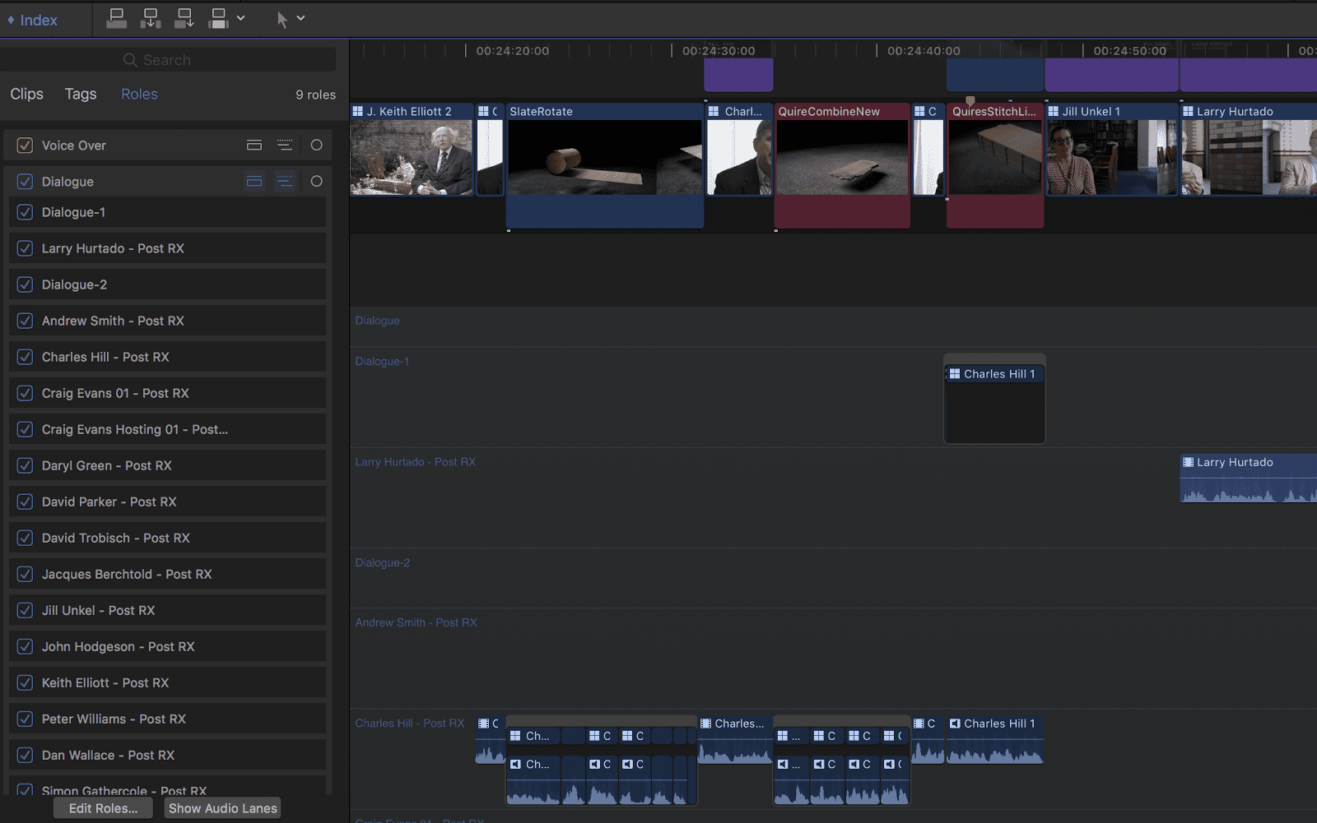Select the arrow Select tool in toolbar
Screen dimensions: 1317x823
[283, 18]
